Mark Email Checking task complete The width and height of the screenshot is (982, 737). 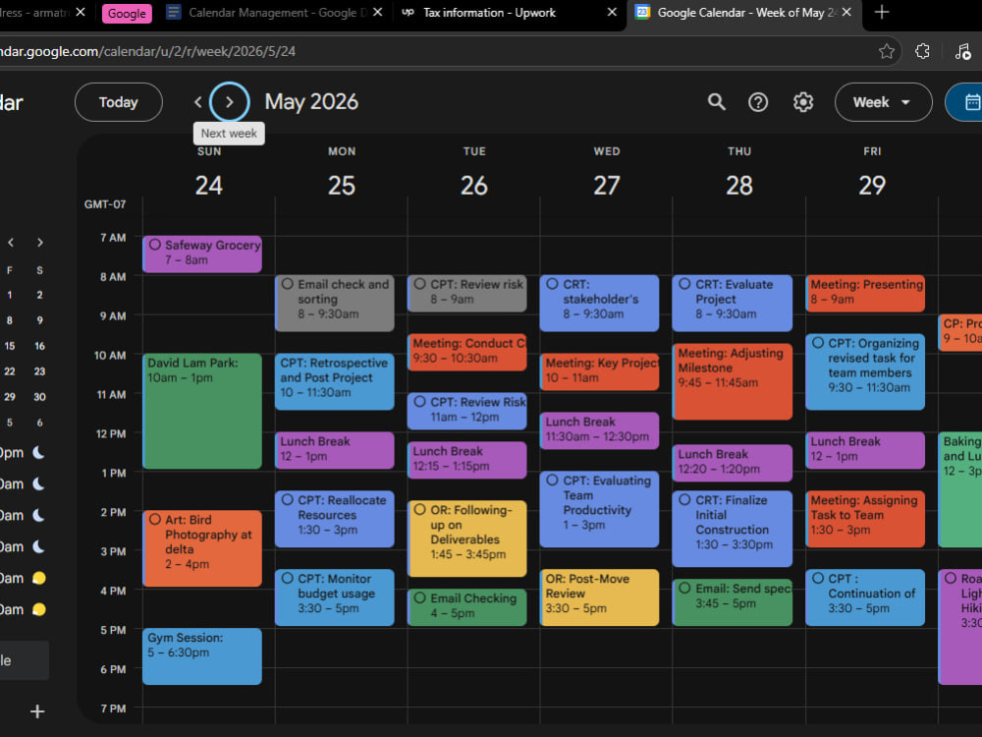click(420, 597)
